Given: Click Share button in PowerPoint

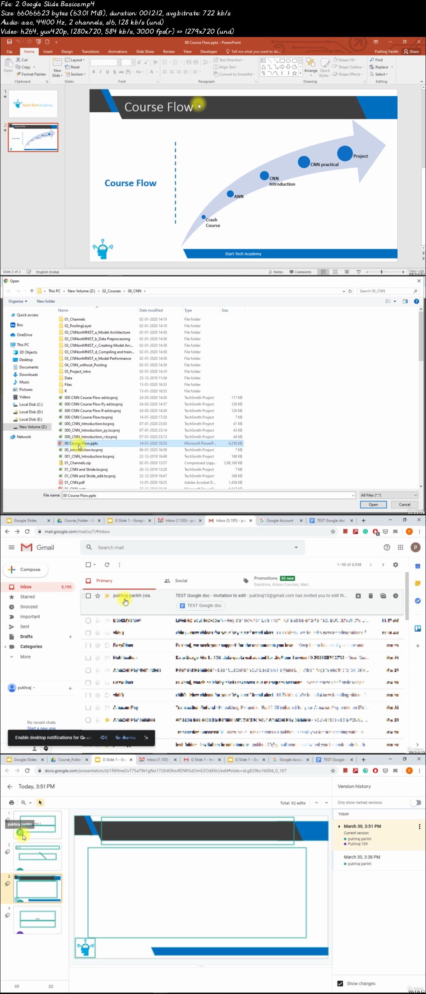Looking at the screenshot, I should click(x=411, y=52).
